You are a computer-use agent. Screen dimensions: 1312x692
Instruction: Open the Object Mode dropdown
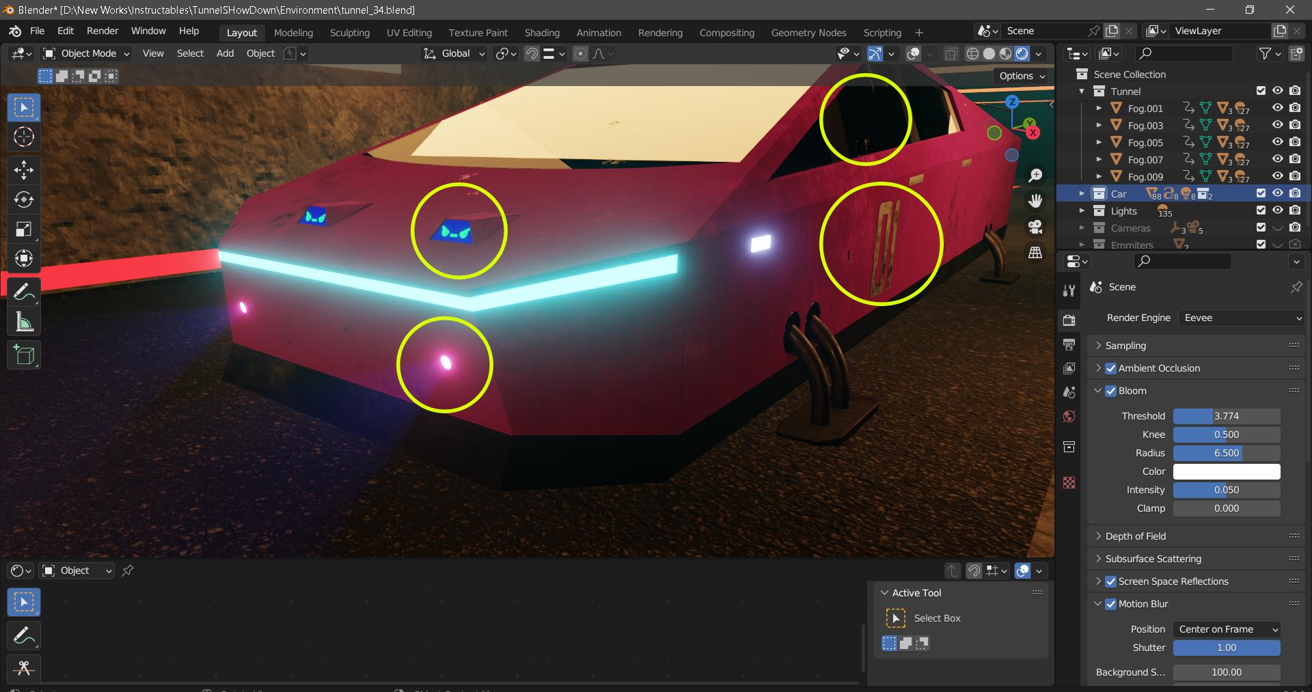coord(86,53)
